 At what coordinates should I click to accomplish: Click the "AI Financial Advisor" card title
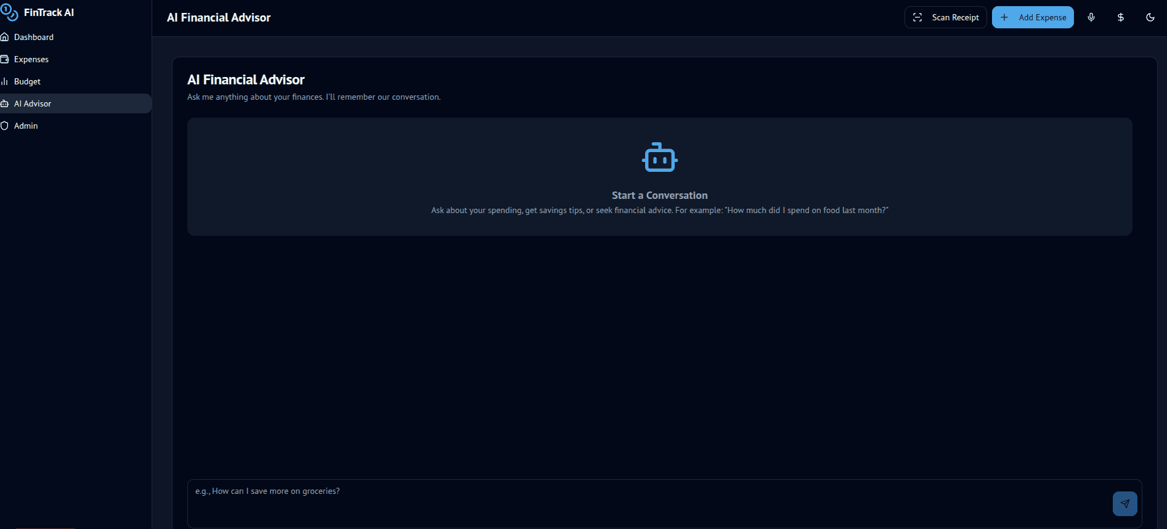246,79
